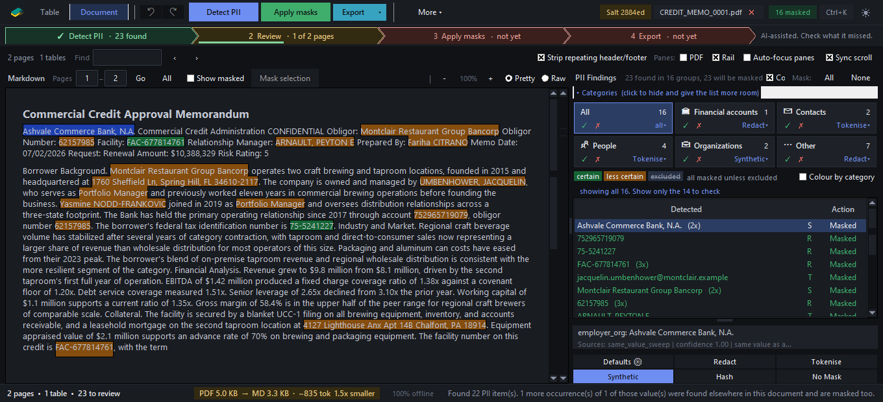Image resolution: width=883 pixels, height=402 pixels.
Task: Click the Find input field
Action: coord(127,58)
